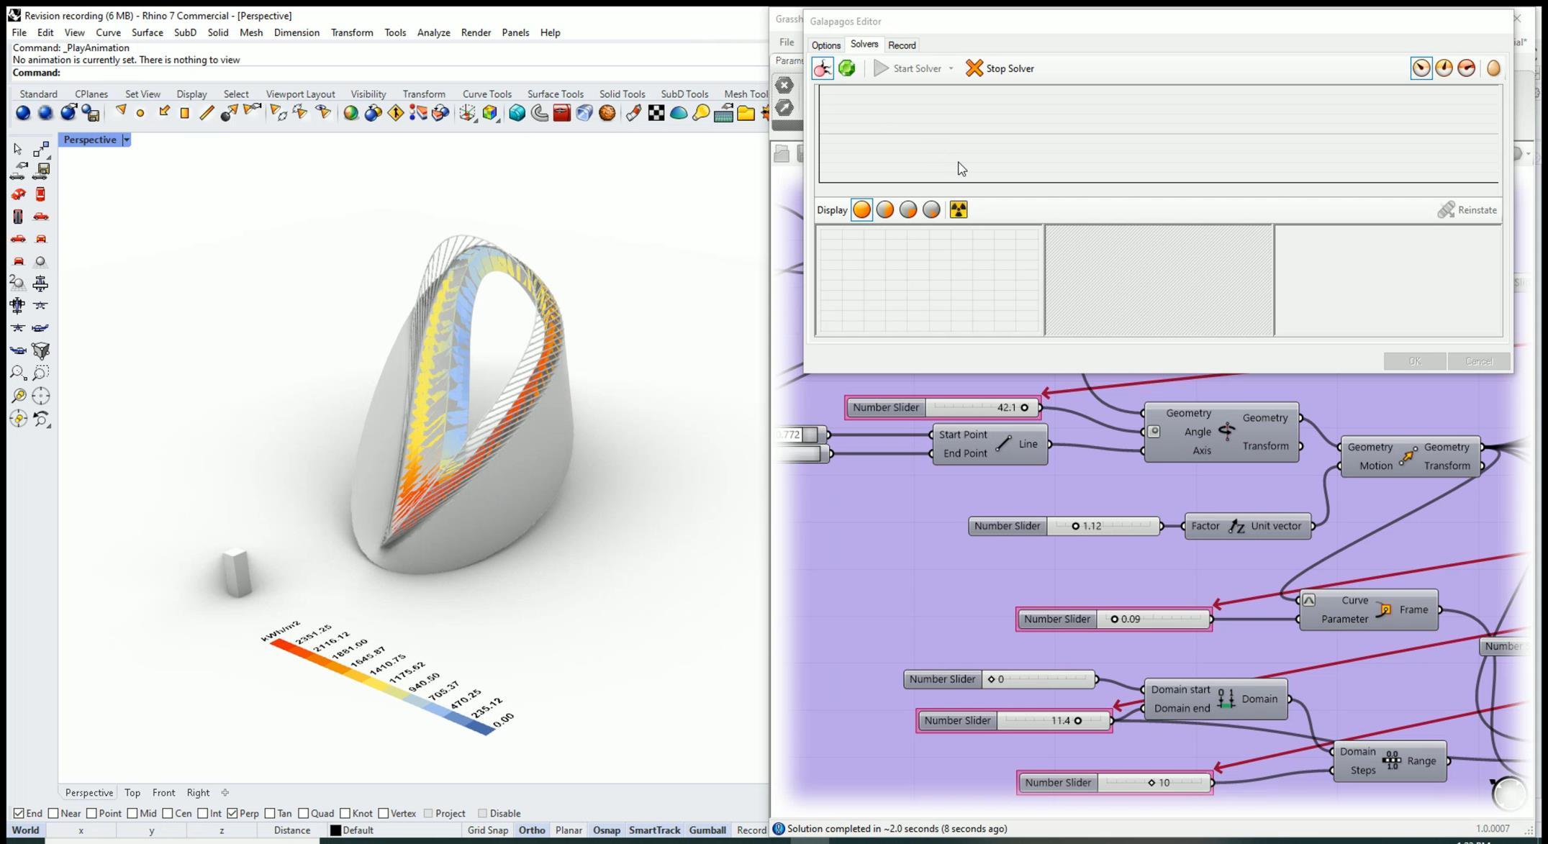1548x844 pixels.
Task: Toggle the Perp osnap checkbox
Action: click(x=232, y=813)
